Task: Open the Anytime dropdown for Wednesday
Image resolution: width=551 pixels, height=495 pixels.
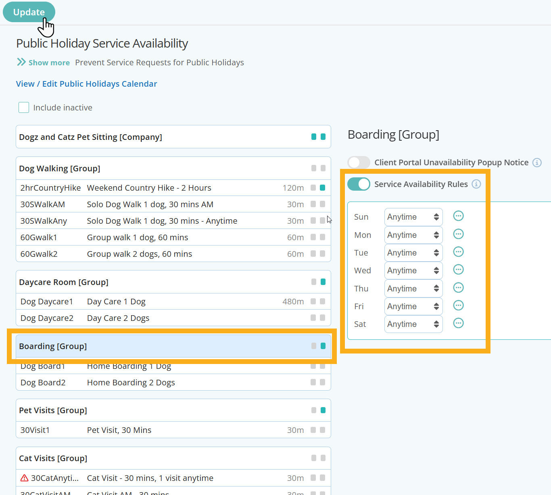Action: pyautogui.click(x=413, y=270)
